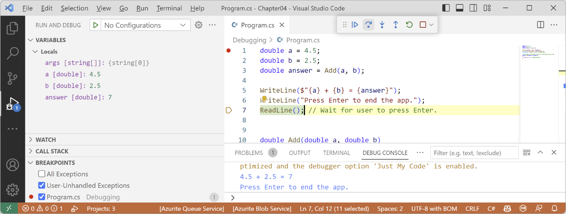Toggle panel layout icon in title bar
The height and width of the screenshot is (214, 566).
(x=459, y=8)
